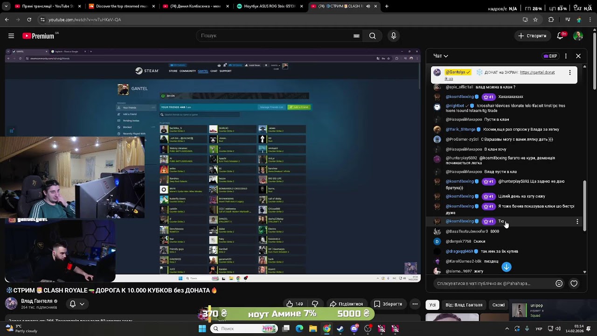
Task: Open the Chrome extensions puzzle icon
Action: tap(551, 20)
